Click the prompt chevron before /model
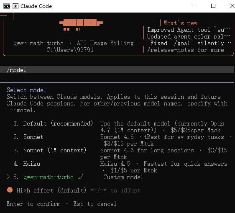The image size is (235, 213). tap(2, 70)
